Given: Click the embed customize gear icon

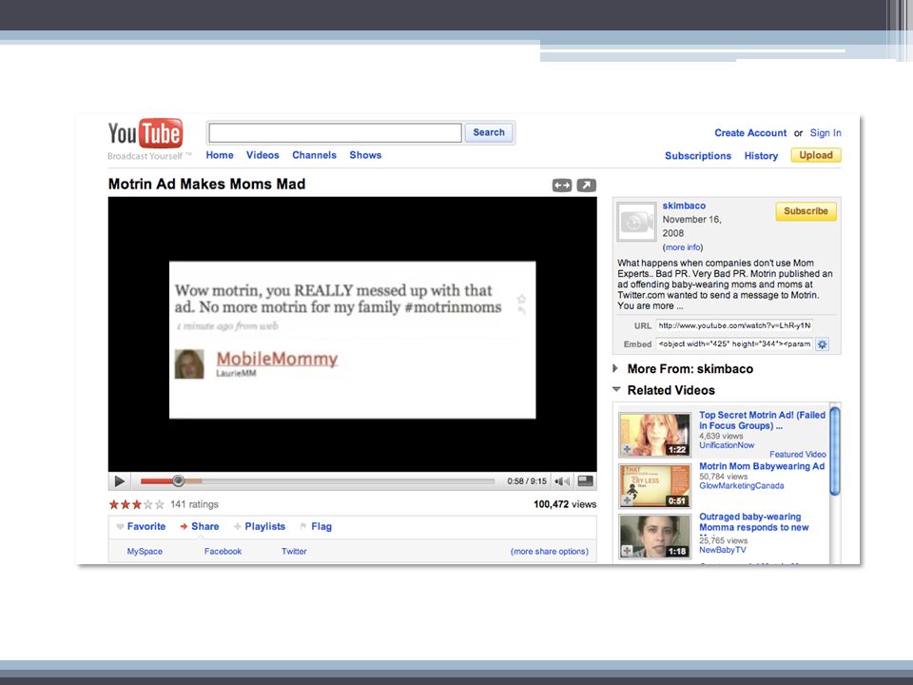Looking at the screenshot, I should 822,344.
